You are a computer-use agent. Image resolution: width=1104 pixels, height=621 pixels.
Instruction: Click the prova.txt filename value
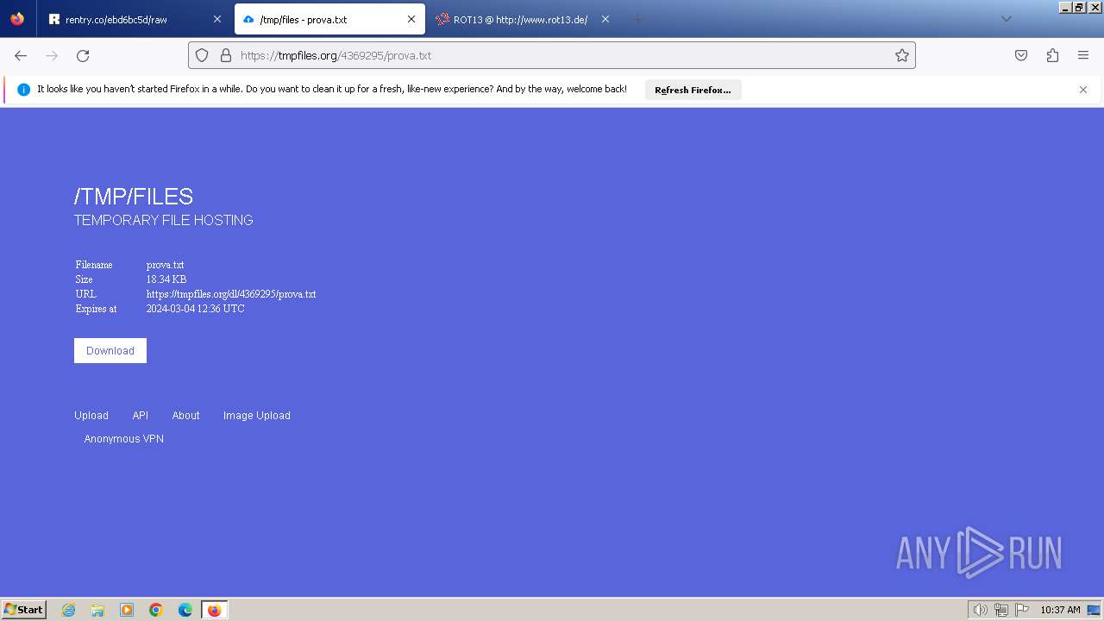(x=165, y=265)
